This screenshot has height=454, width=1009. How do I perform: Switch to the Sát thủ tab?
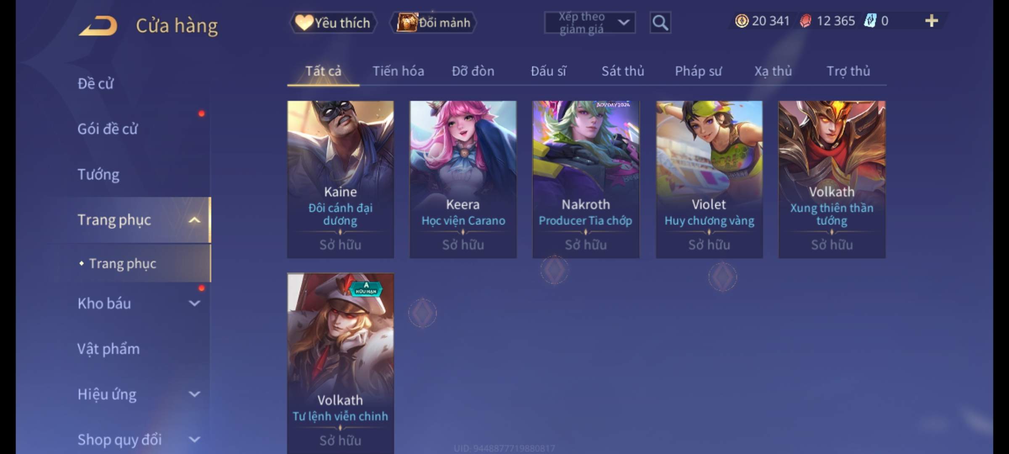point(623,71)
